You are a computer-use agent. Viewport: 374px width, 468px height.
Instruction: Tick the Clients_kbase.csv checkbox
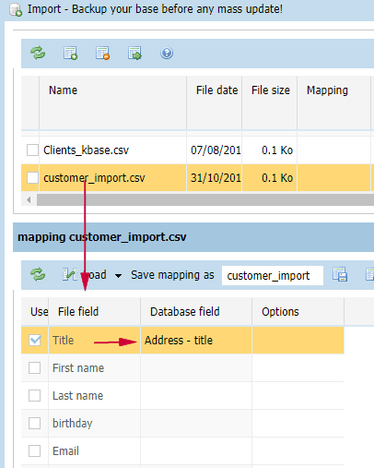pos(32,150)
